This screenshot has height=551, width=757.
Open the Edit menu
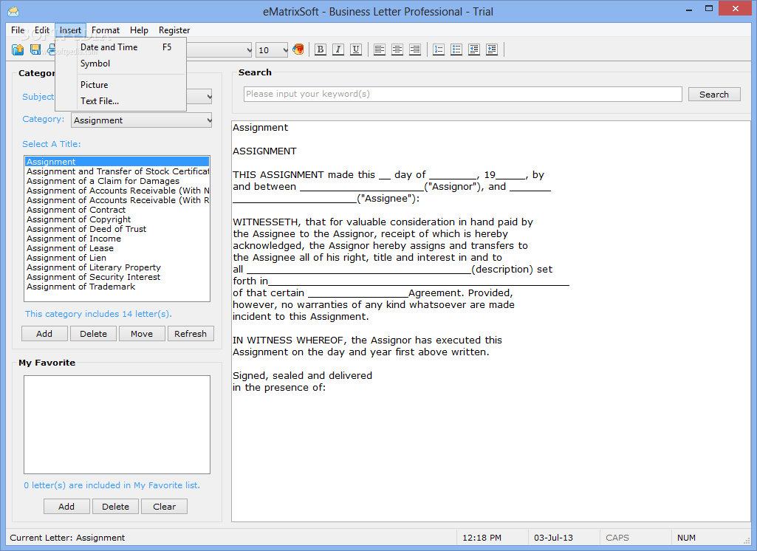[x=42, y=30]
